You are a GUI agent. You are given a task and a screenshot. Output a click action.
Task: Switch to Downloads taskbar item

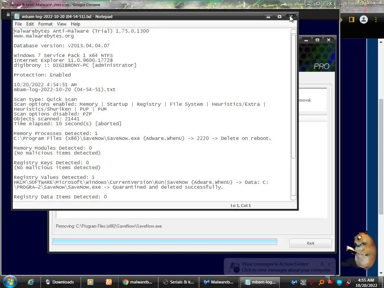point(60,282)
